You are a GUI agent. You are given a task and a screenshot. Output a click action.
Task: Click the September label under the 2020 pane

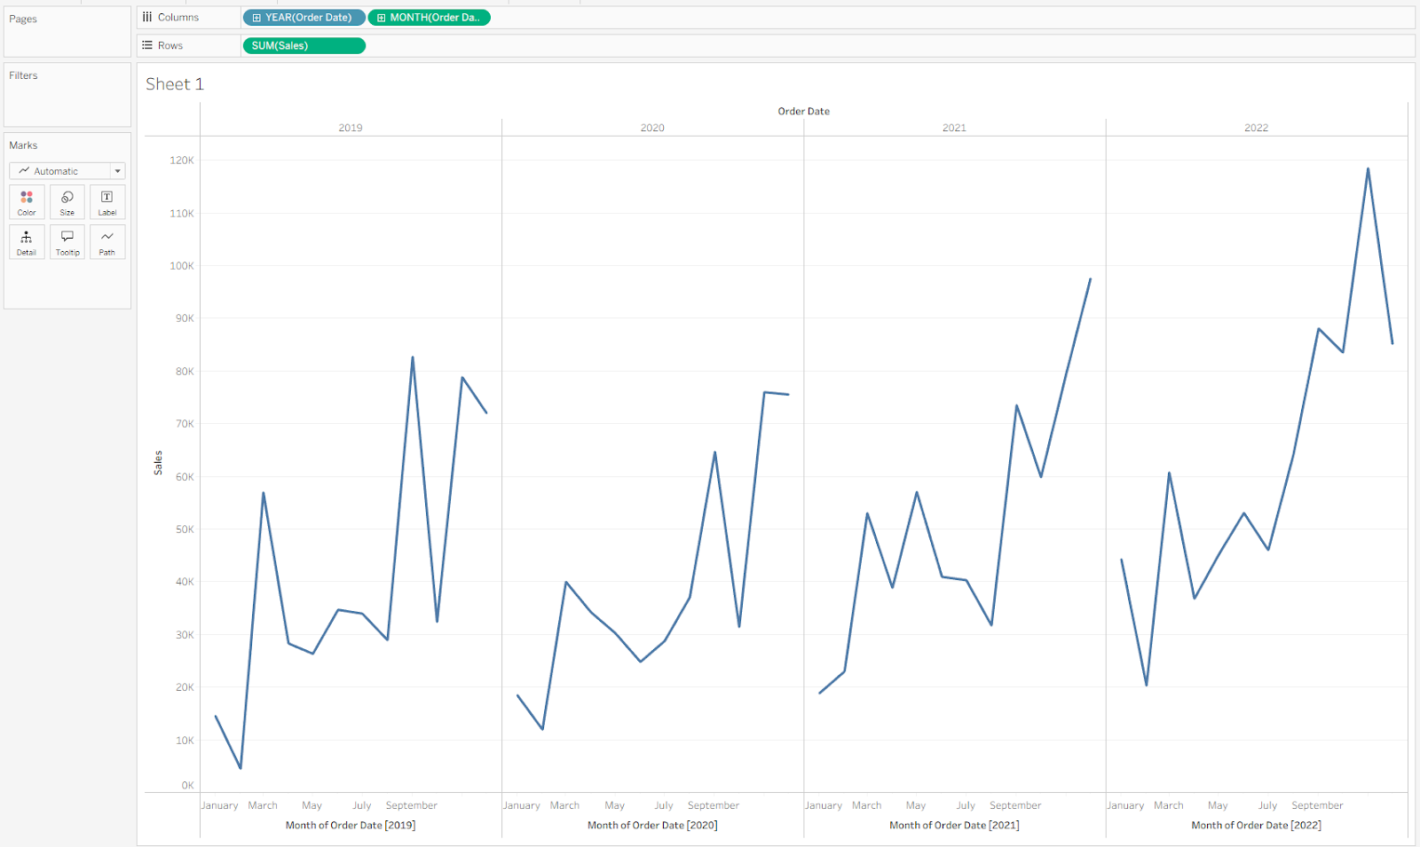[714, 805]
